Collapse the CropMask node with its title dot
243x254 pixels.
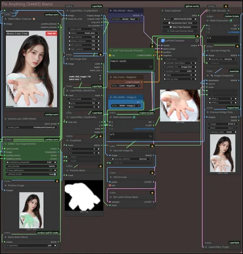point(67,140)
